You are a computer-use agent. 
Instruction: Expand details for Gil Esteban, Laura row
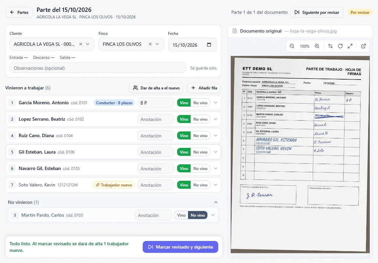pyautogui.click(x=216, y=152)
